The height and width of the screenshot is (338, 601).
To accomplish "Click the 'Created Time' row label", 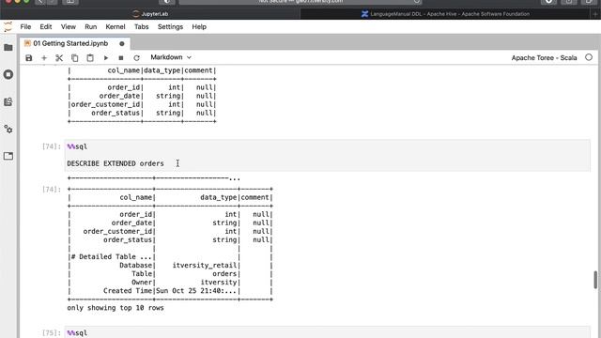I will click(128, 291).
